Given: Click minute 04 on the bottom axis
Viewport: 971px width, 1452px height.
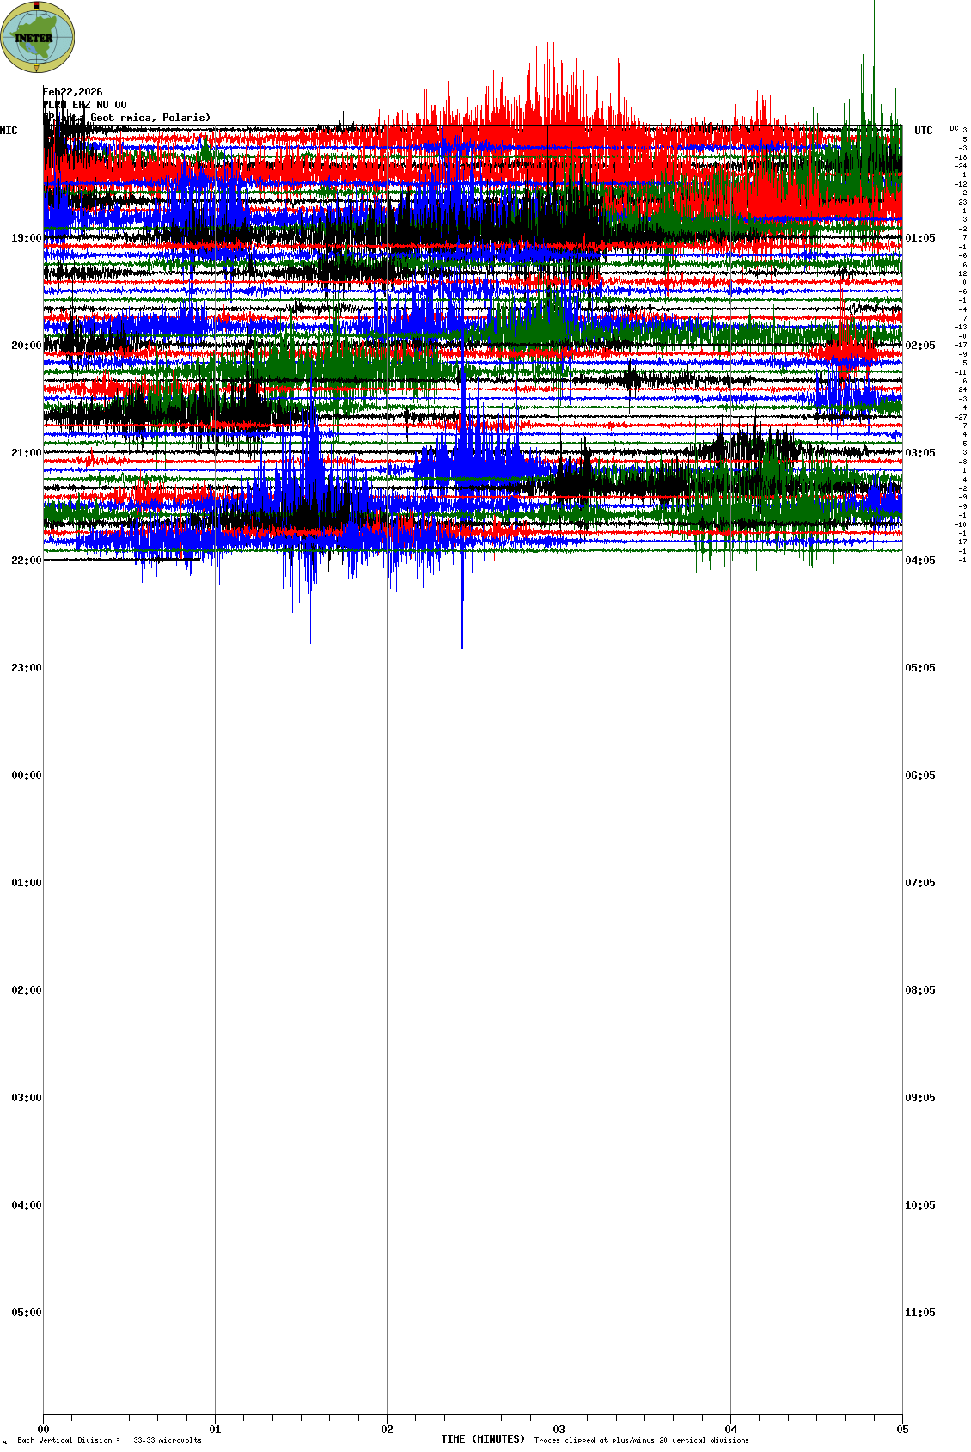Looking at the screenshot, I should click(x=730, y=1430).
